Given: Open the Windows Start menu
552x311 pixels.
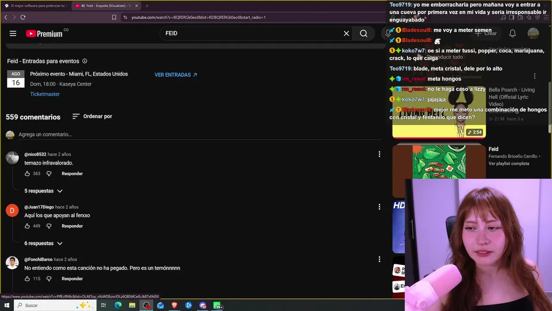Looking at the screenshot, I should point(6,305).
